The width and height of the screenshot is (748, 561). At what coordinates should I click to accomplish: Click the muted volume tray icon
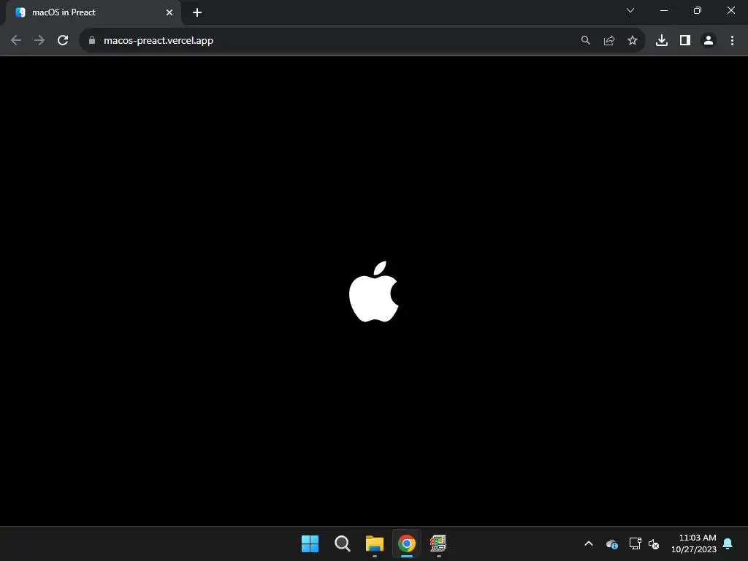[654, 543]
